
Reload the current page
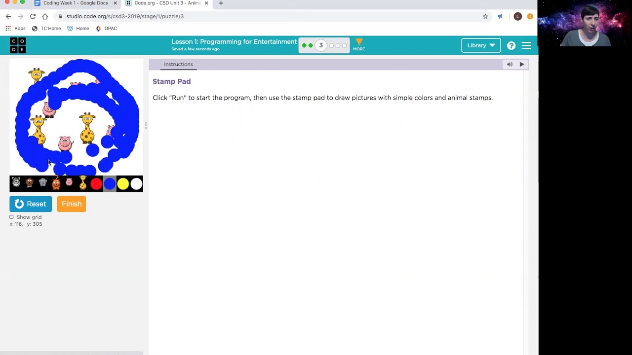coord(33,16)
